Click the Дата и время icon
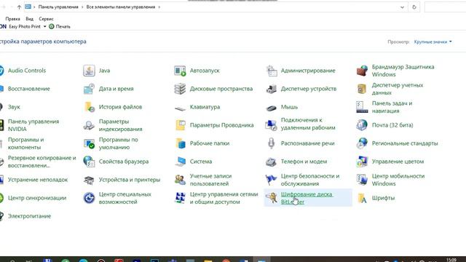The height and width of the screenshot is (262, 466). click(x=89, y=89)
